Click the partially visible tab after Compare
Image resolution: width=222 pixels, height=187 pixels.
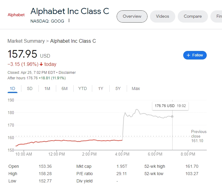click(218, 16)
